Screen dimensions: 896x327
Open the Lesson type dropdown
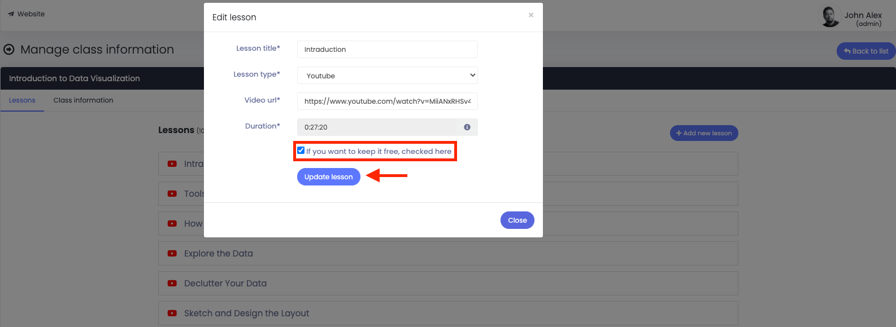pyautogui.click(x=388, y=76)
